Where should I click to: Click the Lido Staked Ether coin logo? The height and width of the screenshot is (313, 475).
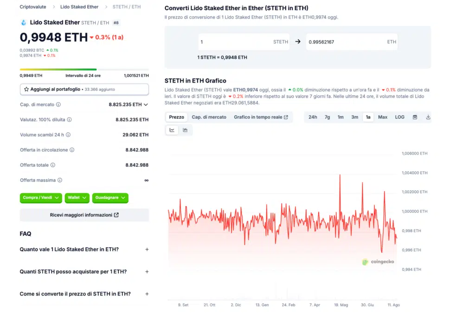point(24,22)
